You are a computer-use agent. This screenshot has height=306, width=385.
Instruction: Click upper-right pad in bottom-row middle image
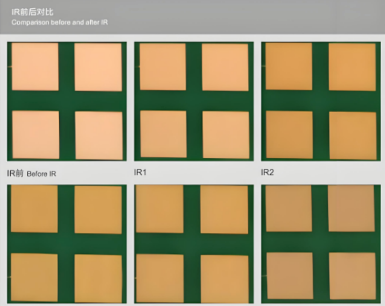click(224, 209)
